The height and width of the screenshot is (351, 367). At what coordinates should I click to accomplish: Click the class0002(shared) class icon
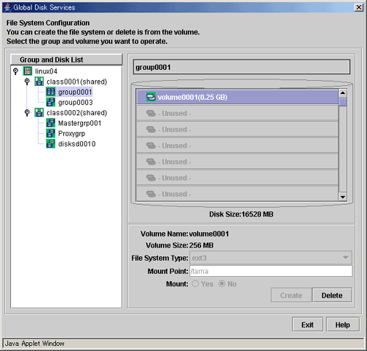tap(39, 112)
